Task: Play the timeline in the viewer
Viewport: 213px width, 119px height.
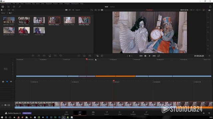Action: point(150,56)
